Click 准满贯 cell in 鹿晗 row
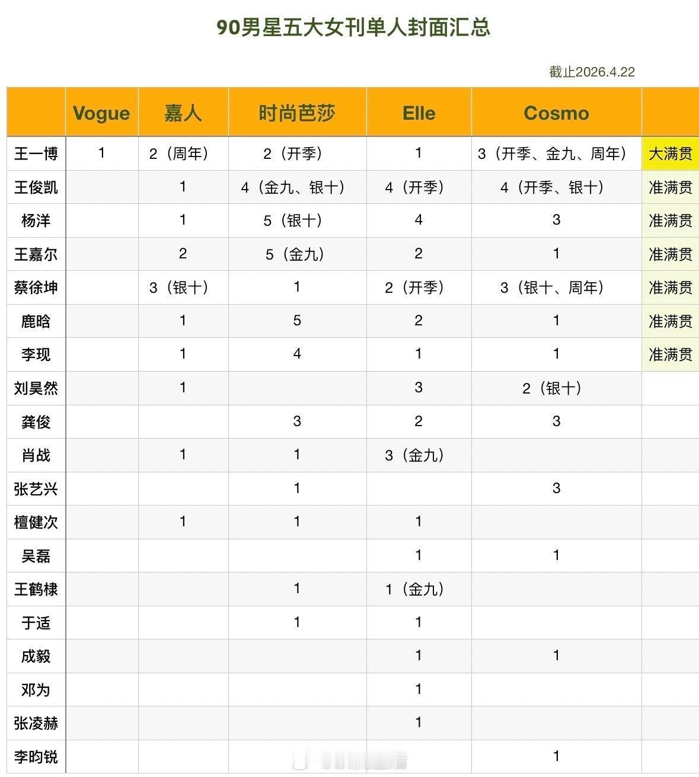 point(671,321)
